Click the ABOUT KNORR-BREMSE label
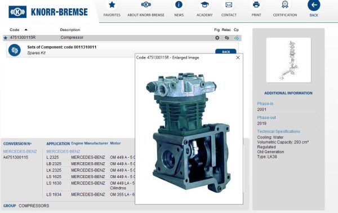 [146, 15]
